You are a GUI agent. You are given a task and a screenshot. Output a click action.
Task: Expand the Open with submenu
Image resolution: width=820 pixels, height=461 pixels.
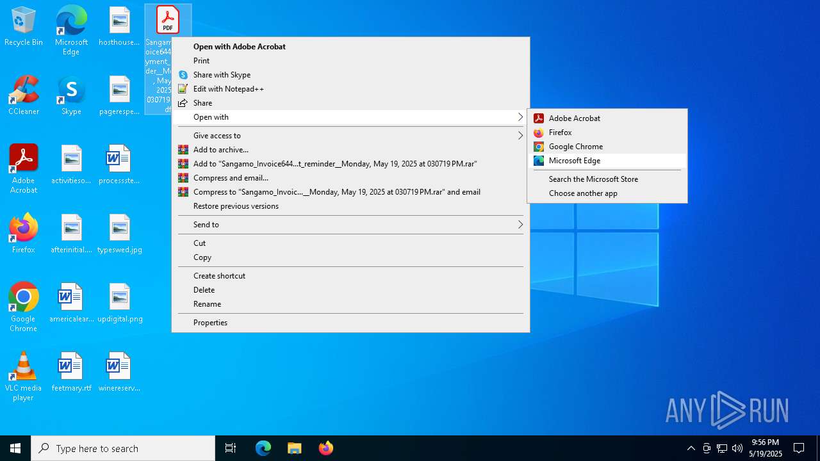(350, 117)
